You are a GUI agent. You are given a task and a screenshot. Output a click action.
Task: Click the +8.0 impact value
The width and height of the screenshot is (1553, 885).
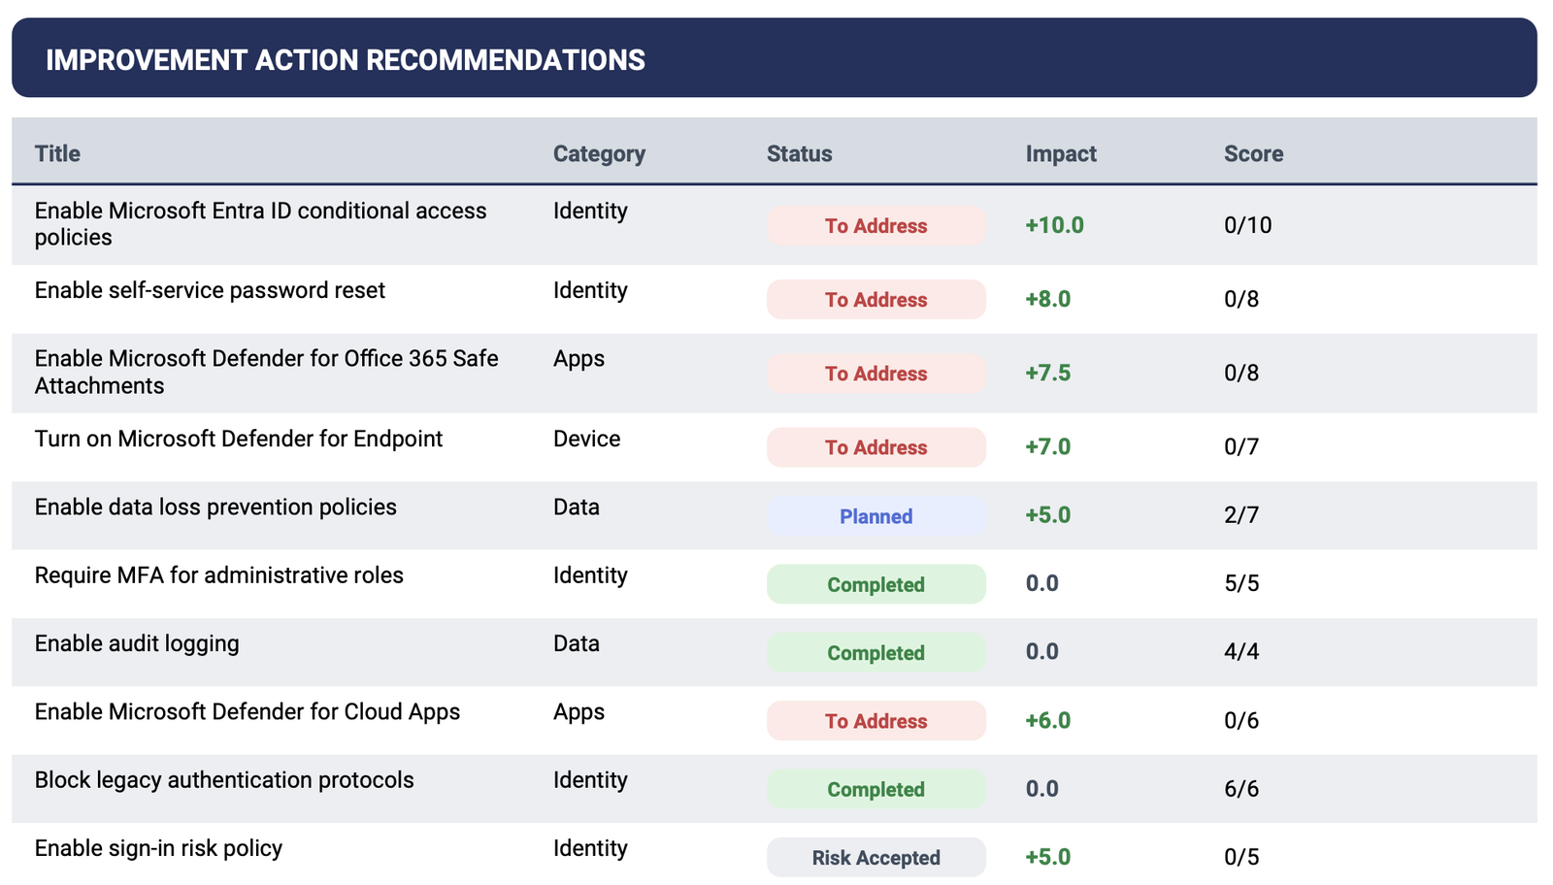(x=1048, y=299)
